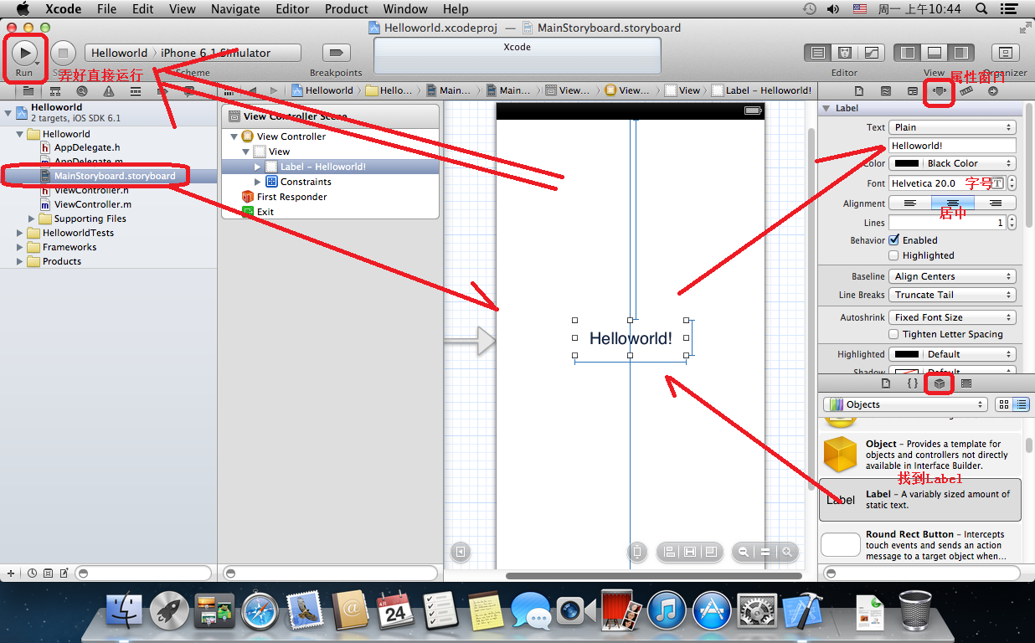Click the label text field containing Helloworld!
This screenshot has width=1035, height=643.
coord(952,146)
